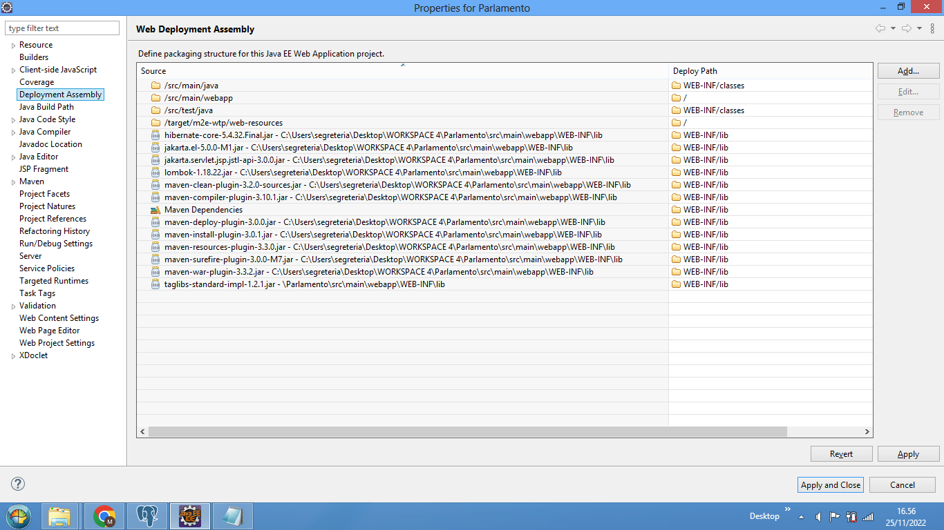944x530 pixels.
Task: Click the hibernate-core jar file icon
Action: 155,135
